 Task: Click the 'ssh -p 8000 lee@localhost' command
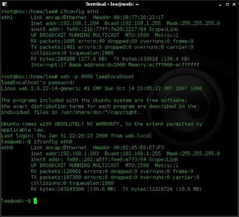[97, 77]
